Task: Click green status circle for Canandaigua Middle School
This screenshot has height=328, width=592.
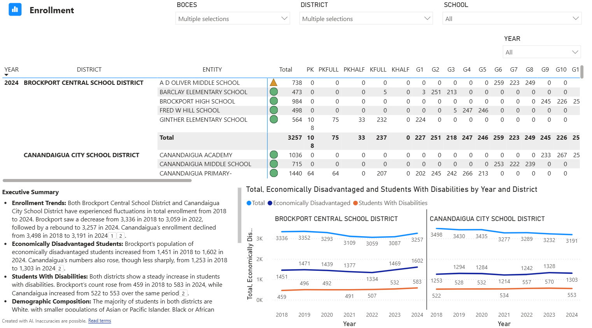Action: pyautogui.click(x=274, y=164)
